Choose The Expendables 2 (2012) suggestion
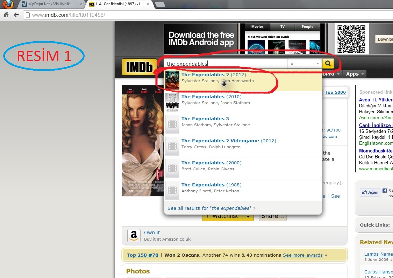 pos(243,80)
